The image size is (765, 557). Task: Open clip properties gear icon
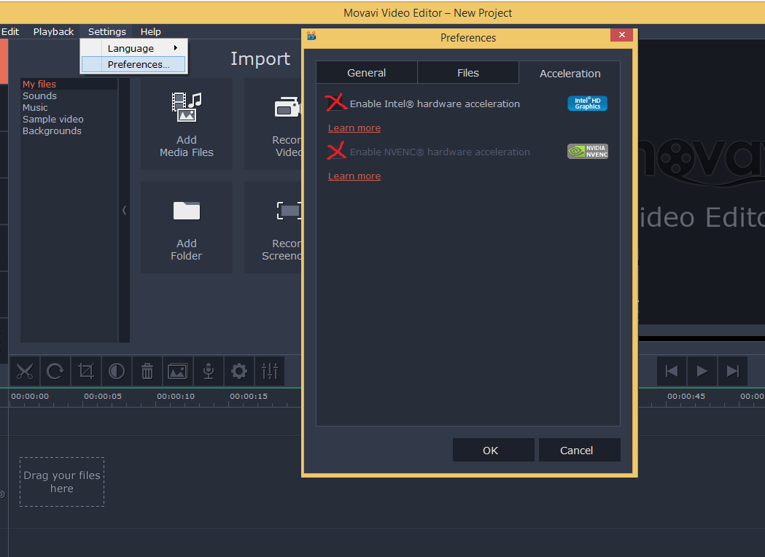[239, 372]
